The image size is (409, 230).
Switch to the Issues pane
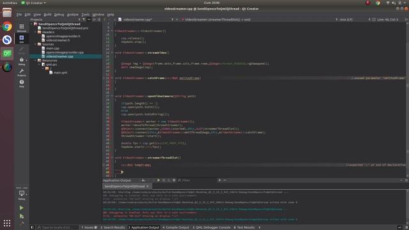(x=89, y=227)
